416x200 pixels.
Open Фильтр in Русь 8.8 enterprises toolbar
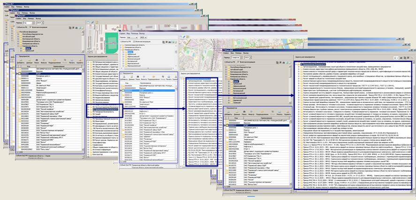pos(251,113)
